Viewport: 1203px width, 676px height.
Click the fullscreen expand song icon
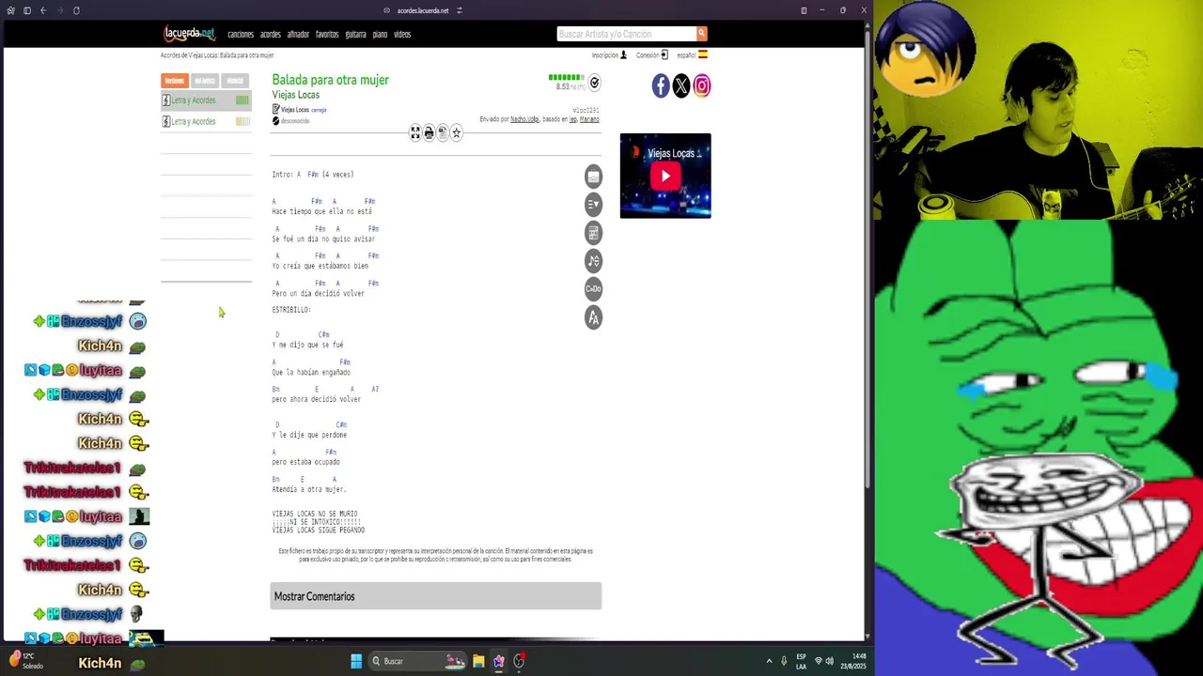[415, 133]
